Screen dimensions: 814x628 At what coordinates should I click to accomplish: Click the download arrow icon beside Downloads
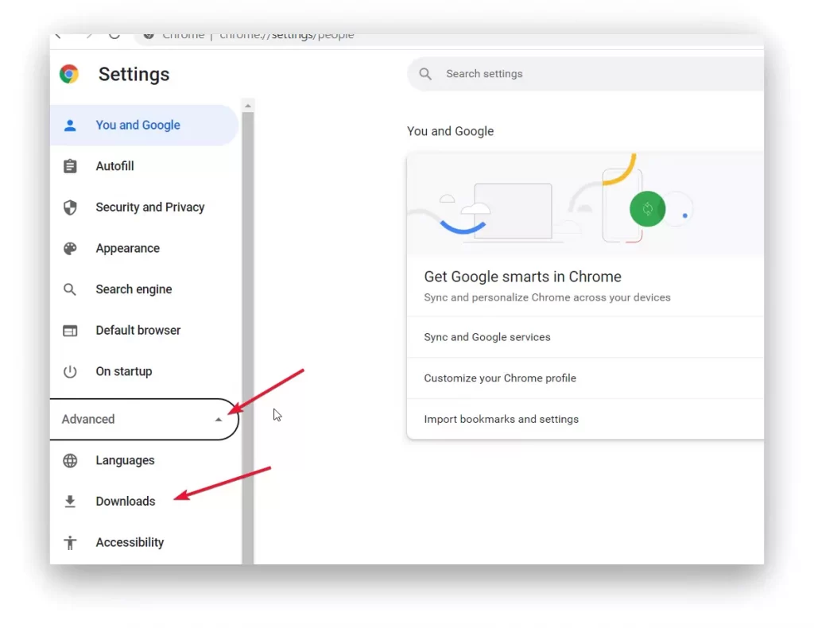click(x=70, y=502)
